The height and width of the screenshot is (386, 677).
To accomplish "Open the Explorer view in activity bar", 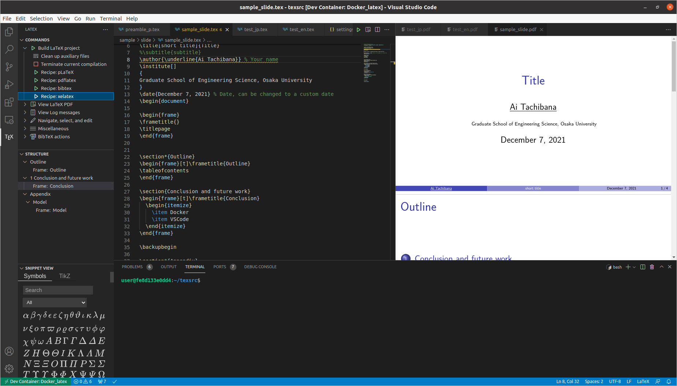I will (x=9, y=32).
